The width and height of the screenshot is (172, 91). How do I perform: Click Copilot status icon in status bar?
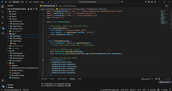[x=158, y=90]
